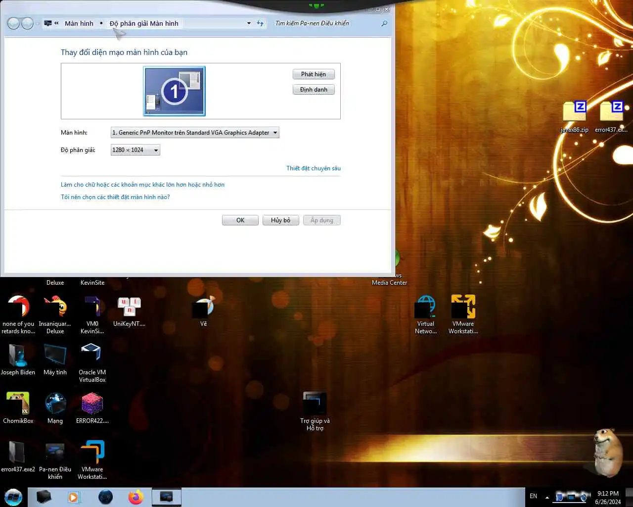
Task: Open the Máy tính computer icon
Action: [x=55, y=359]
